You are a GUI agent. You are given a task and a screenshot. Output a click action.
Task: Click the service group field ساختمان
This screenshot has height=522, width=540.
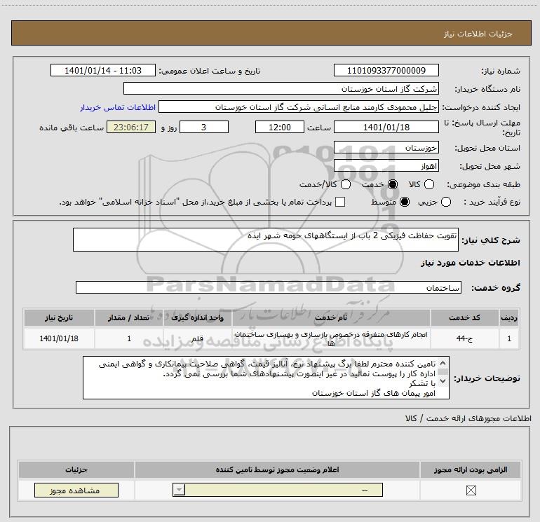269,287
